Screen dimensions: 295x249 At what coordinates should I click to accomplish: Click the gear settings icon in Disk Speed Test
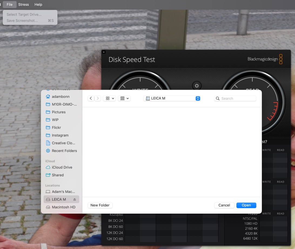pos(197,86)
